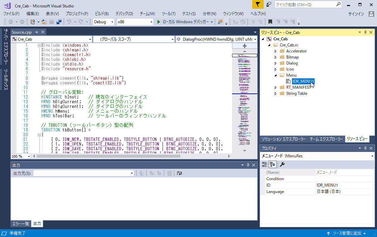Start the ローカル Windows デバッガー
The height and width of the screenshot is (237, 377).
tap(182, 22)
